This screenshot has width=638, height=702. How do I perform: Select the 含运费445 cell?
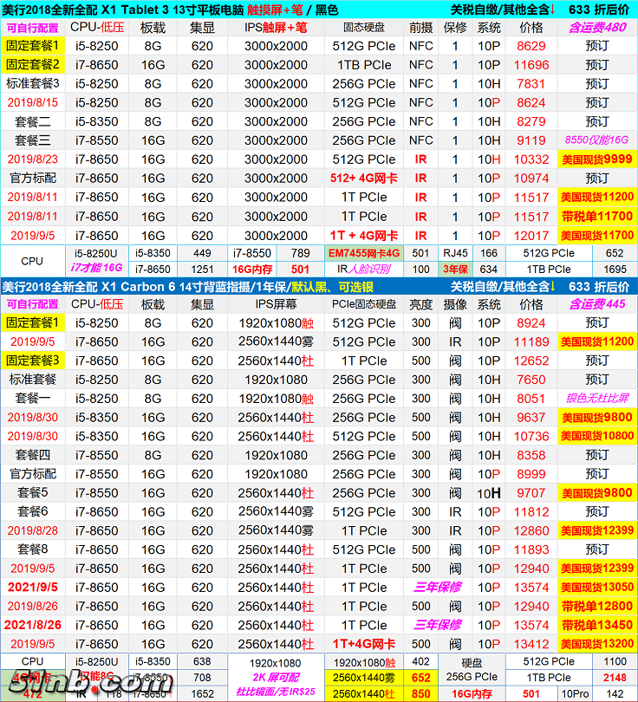(x=596, y=304)
